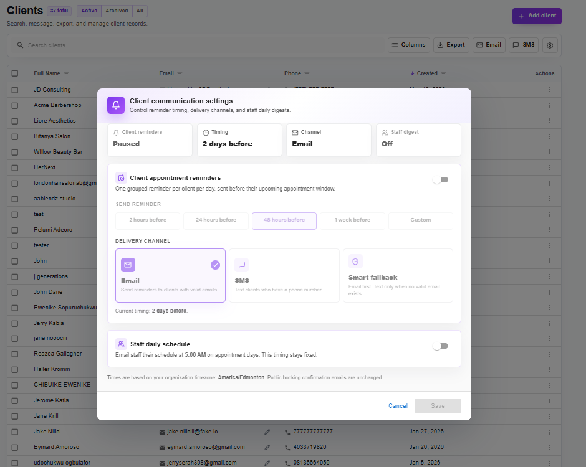Image resolution: width=586 pixels, height=467 pixels.
Task: Click the chat bubble icon in SMS card
Action: click(242, 265)
